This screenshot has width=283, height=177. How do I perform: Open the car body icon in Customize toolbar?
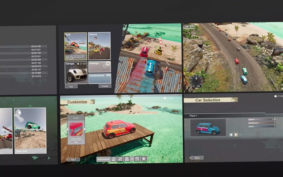click(x=138, y=159)
